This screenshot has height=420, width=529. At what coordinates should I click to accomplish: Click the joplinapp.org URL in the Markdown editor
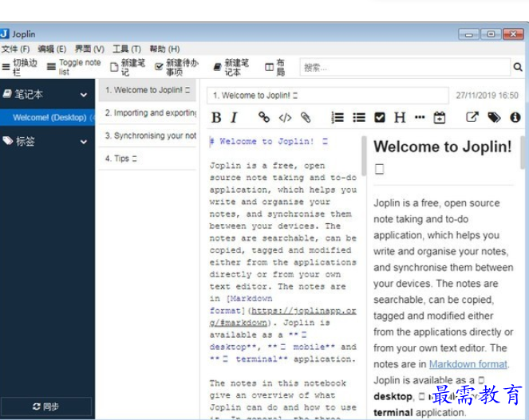point(282,316)
